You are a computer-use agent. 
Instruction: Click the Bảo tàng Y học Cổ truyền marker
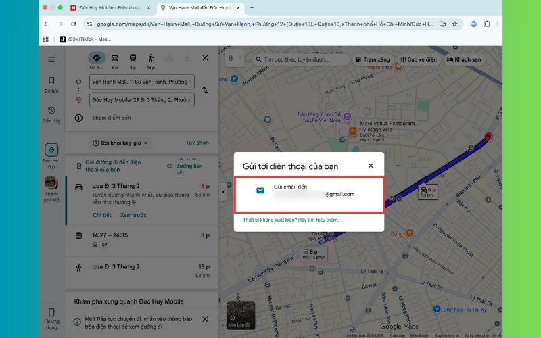click(347, 116)
